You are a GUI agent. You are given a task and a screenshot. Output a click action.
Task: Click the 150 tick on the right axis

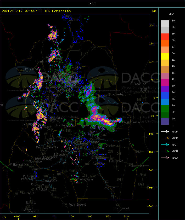tap(152, 43)
